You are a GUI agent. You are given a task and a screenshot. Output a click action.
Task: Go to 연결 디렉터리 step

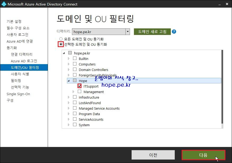[x=22, y=54]
